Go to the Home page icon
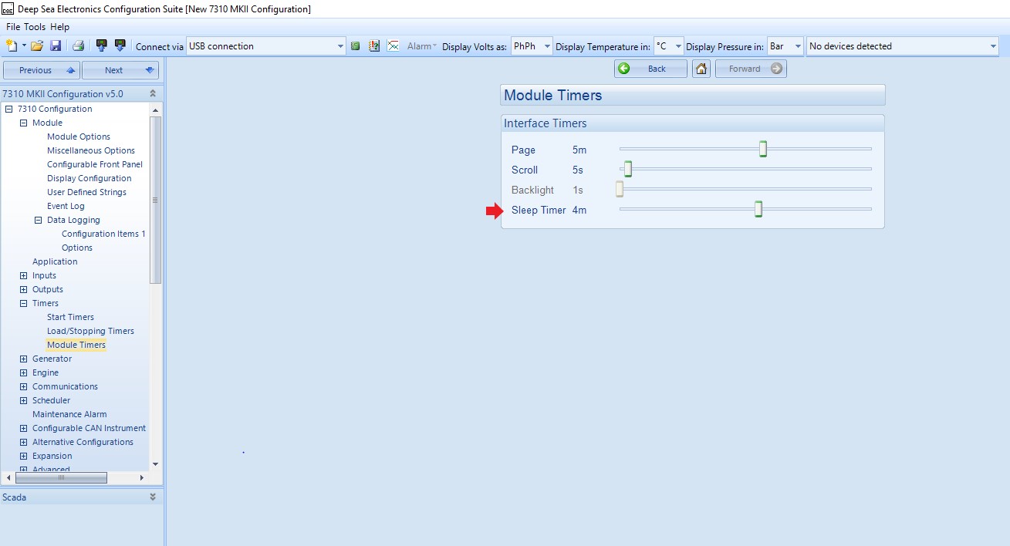Viewport: 1010px width, 546px height. [x=701, y=69]
